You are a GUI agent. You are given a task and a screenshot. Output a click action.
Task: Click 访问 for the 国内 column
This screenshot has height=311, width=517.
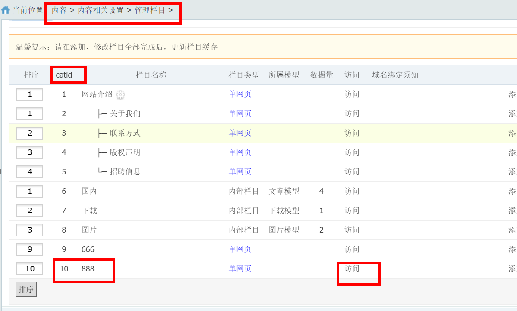point(351,191)
